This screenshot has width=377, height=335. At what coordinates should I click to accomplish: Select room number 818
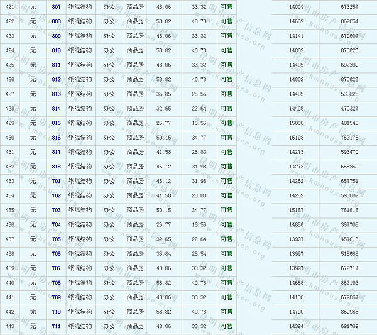(x=57, y=167)
